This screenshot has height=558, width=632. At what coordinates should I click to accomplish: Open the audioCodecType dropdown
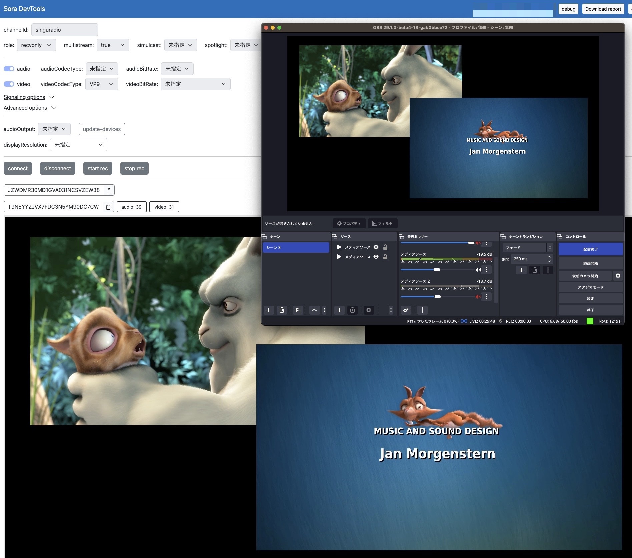[102, 69]
